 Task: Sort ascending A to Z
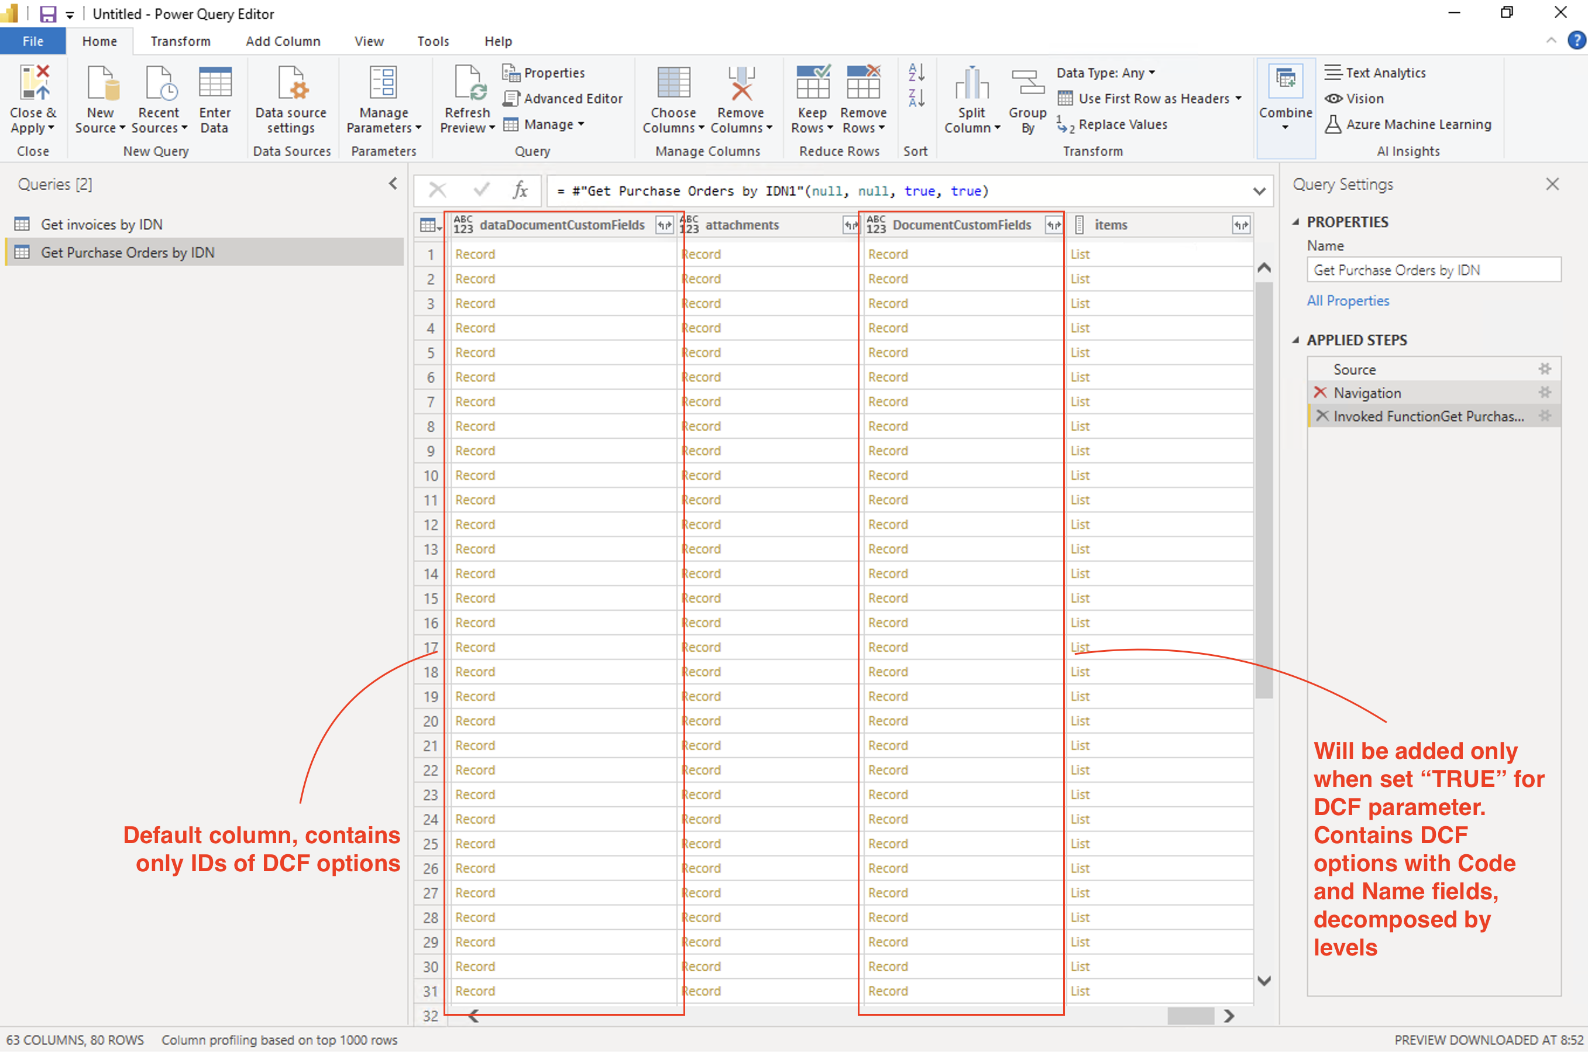[916, 72]
